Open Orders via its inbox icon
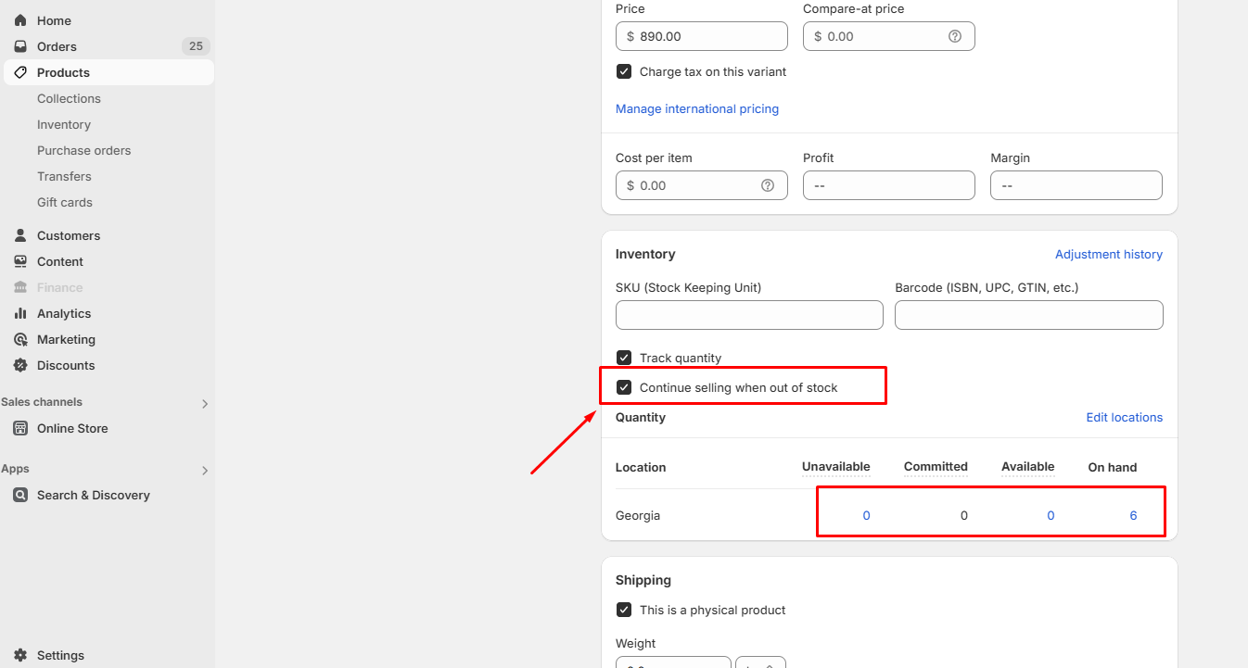 20,46
